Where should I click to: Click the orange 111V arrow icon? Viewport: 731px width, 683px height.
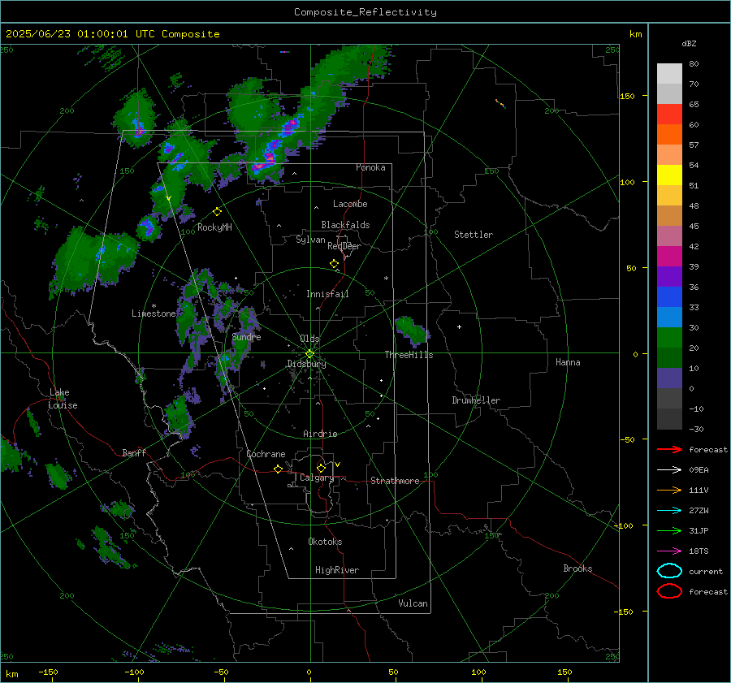click(x=669, y=490)
